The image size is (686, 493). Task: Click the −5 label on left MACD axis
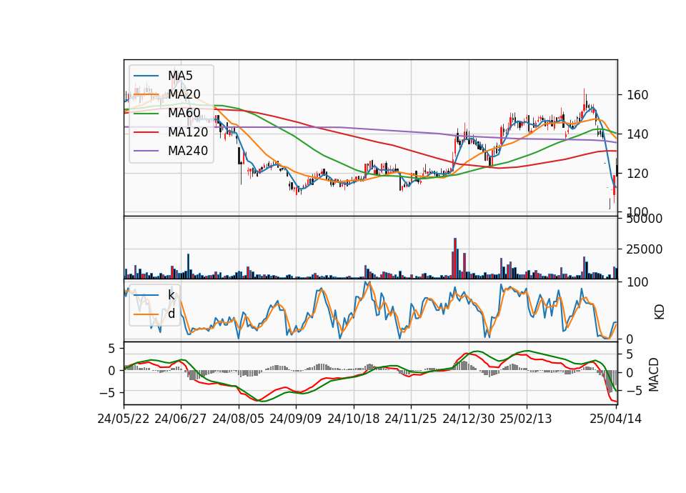[106, 393]
